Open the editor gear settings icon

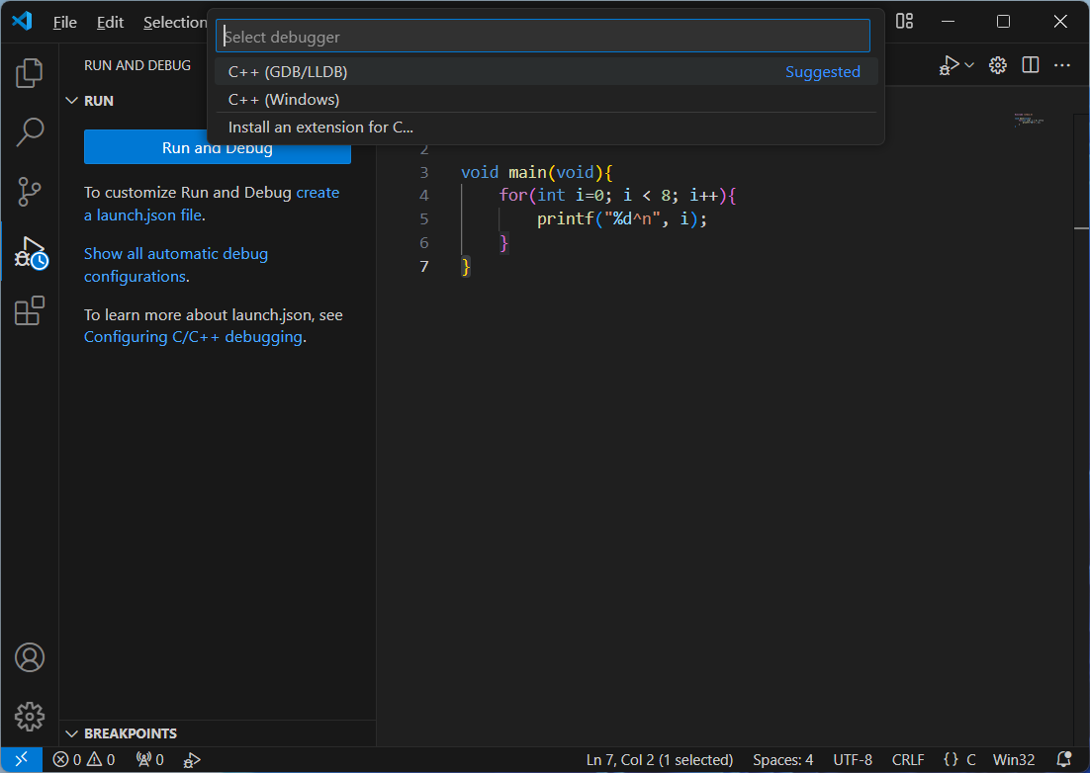click(x=998, y=65)
